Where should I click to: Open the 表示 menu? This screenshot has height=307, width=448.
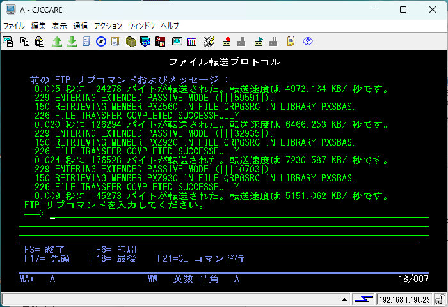click(x=60, y=26)
